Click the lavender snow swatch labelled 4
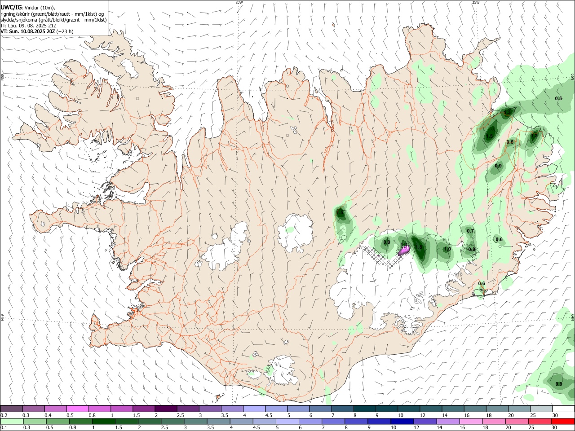The height and width of the screenshot is (431, 575). [x=254, y=409]
